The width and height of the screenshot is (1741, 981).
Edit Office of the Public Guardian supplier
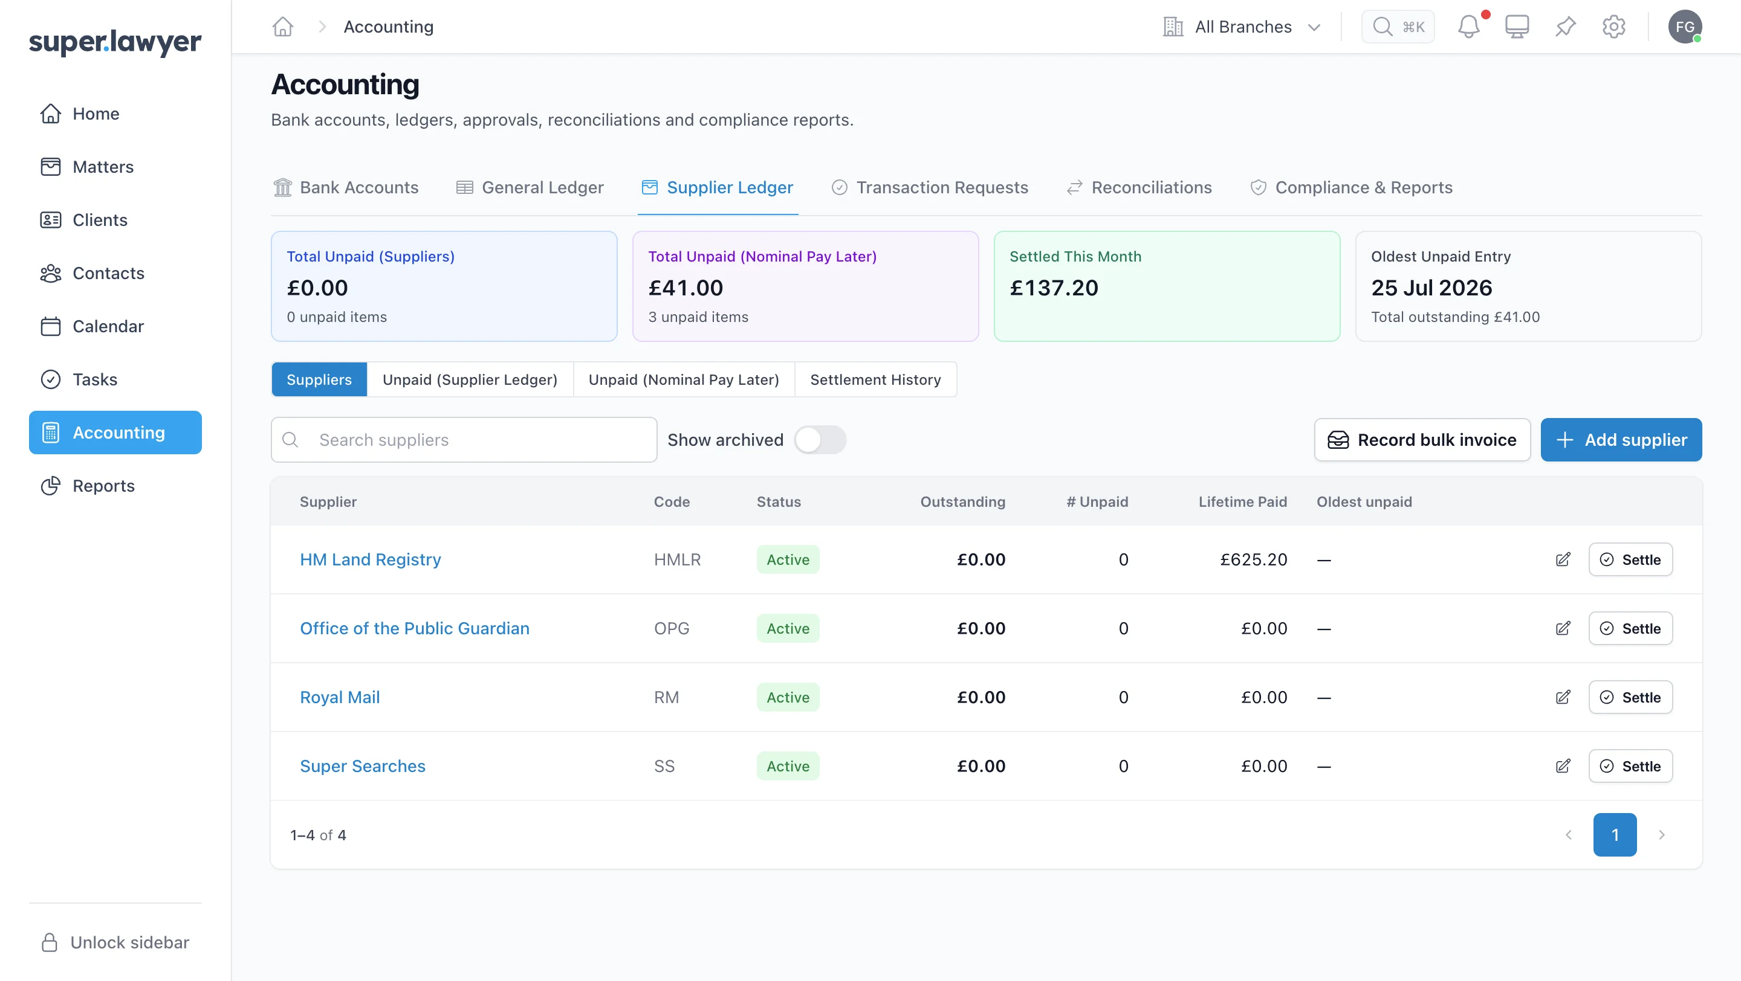[x=1563, y=629]
